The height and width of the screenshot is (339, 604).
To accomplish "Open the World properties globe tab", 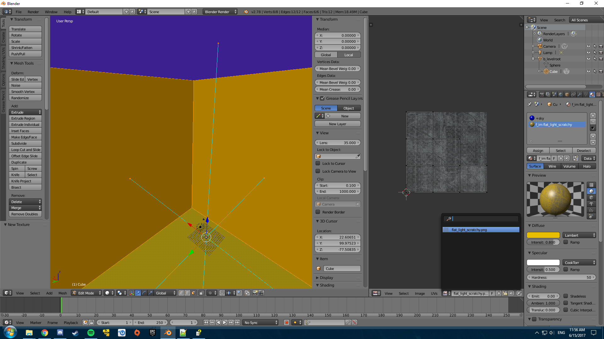I will coord(560,94).
